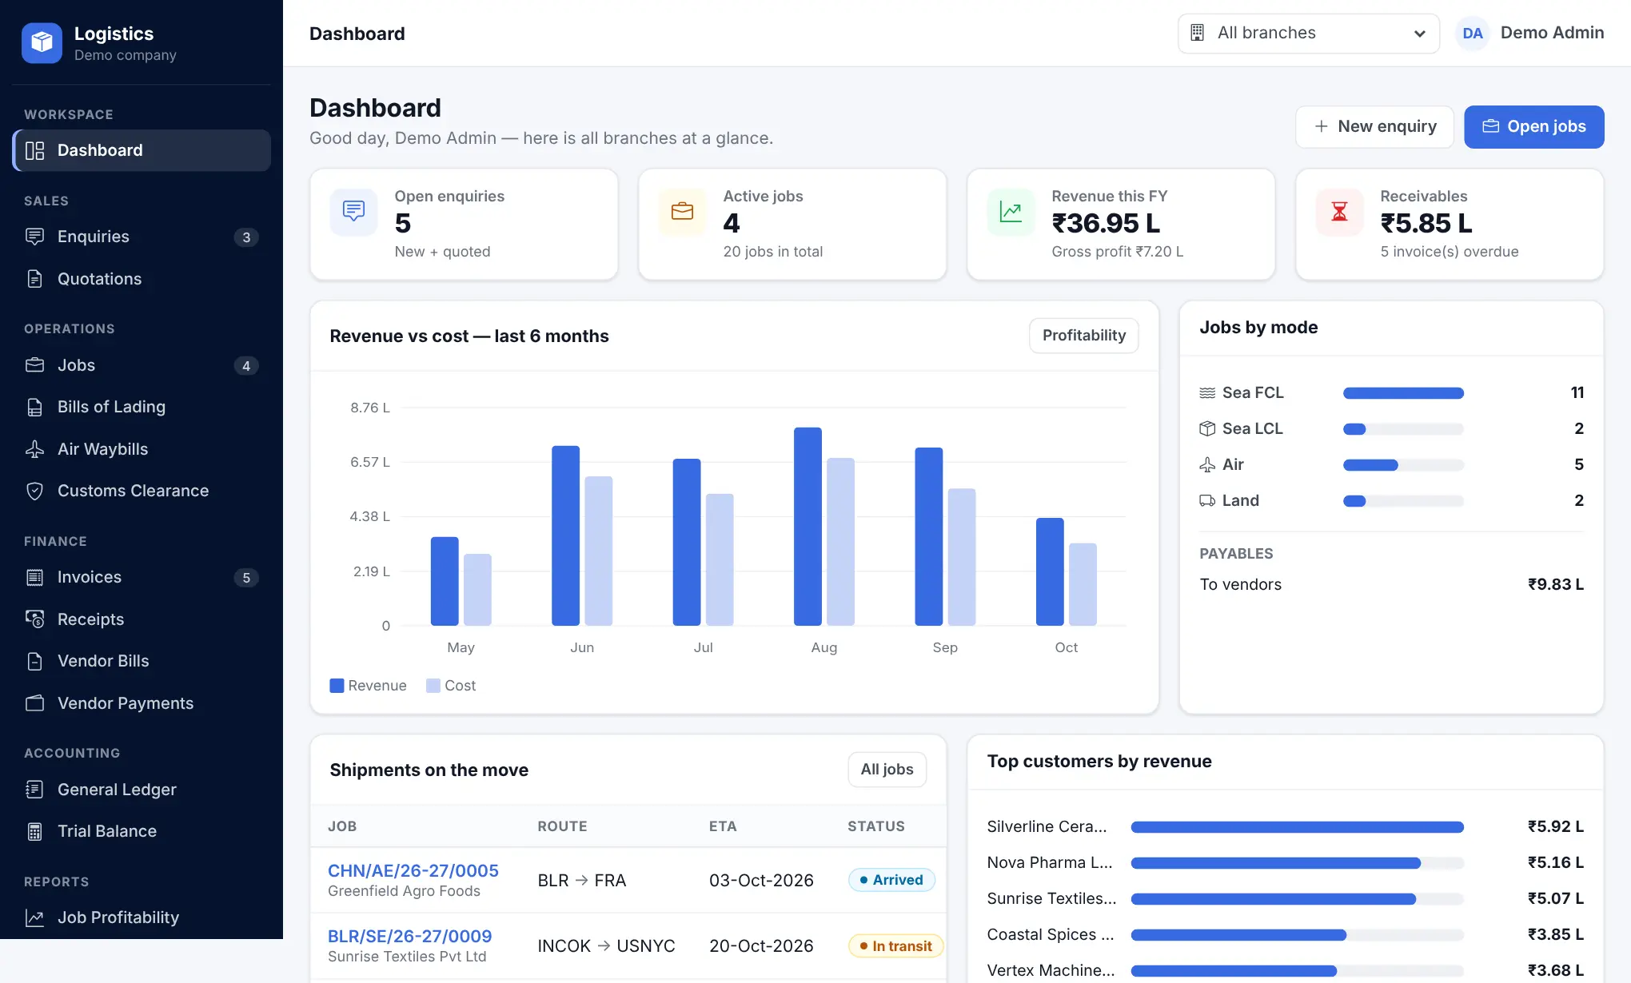This screenshot has width=1631, height=983.
Task: Open job link BLR/SE/26-27/0009
Action: pyautogui.click(x=410, y=936)
